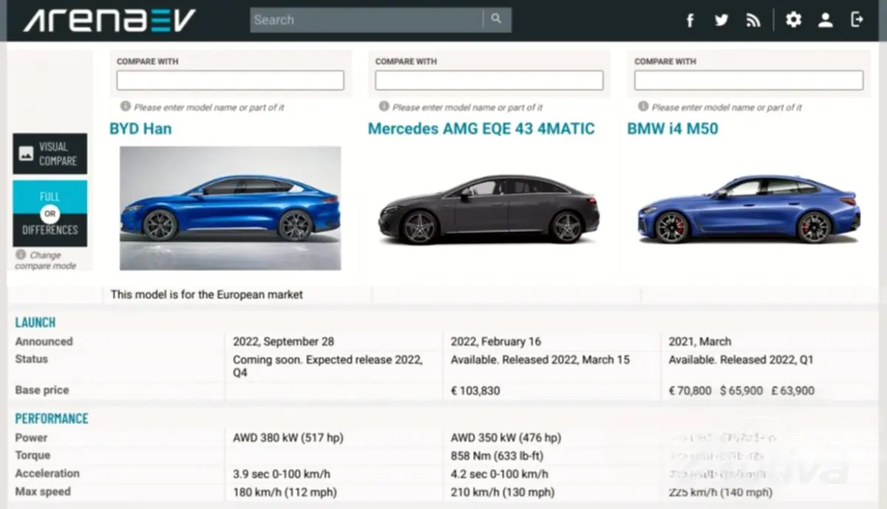
Task: Click the Status row label
Action: tap(32, 359)
